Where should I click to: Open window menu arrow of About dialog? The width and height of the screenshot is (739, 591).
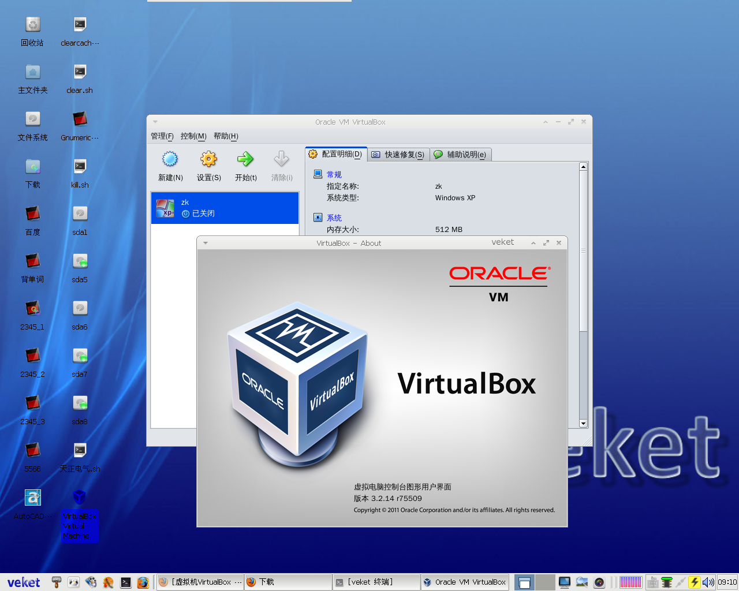point(206,243)
